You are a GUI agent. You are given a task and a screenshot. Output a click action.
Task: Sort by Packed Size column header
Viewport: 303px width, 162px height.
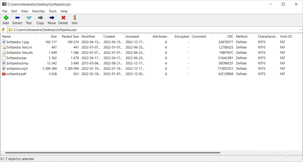(x=69, y=36)
